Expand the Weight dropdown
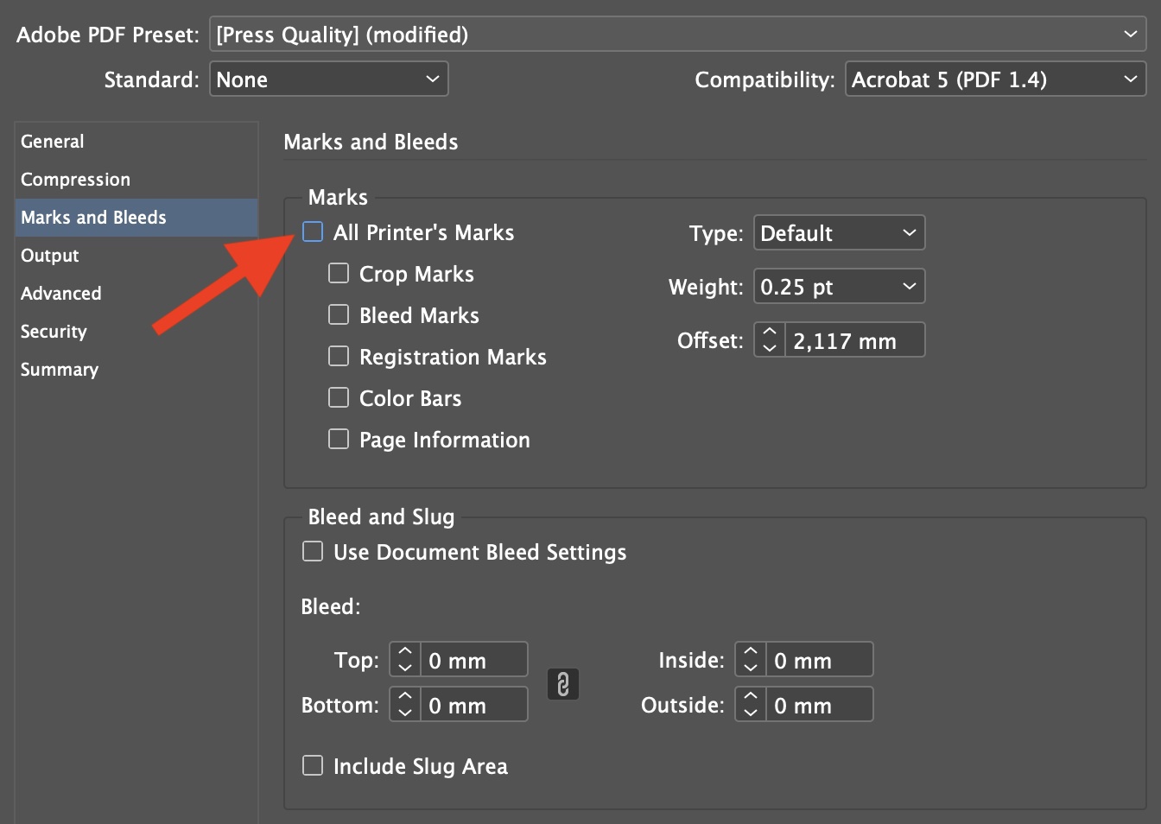The image size is (1161, 824). pyautogui.click(x=839, y=287)
